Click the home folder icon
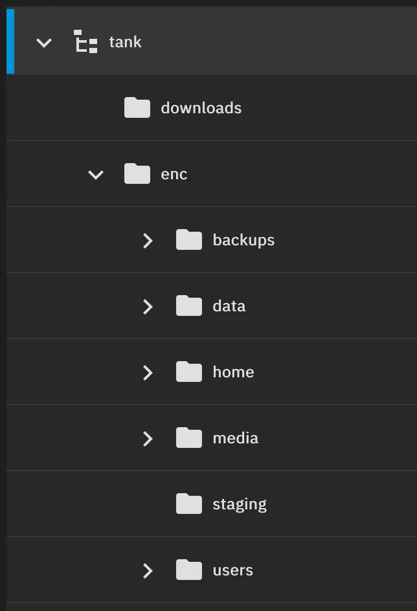This screenshot has width=417, height=611. pos(189,372)
